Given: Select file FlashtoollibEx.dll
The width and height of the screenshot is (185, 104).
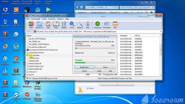Looking at the screenshot, I should click(x=35, y=69).
